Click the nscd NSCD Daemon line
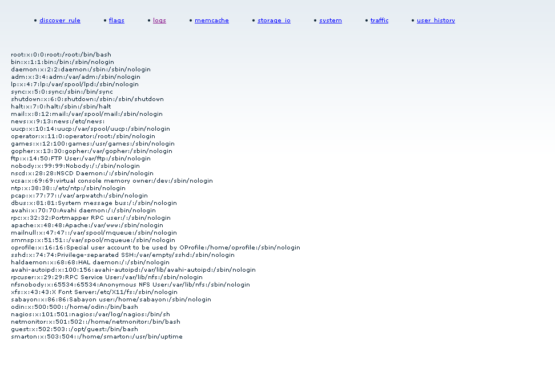555x391 pixels. [x=82, y=174]
